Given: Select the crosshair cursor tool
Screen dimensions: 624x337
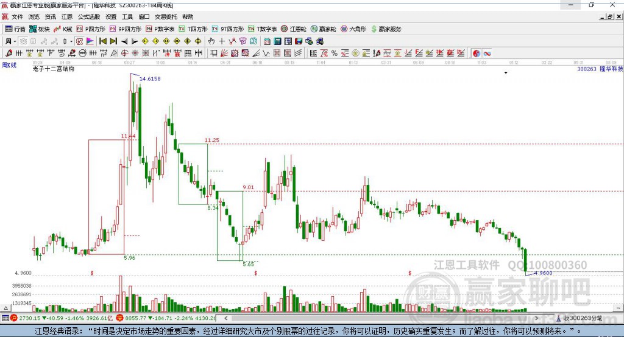Looking at the screenshot, I should 222,41.
